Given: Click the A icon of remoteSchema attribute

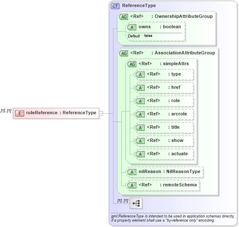Looking at the screenshot, I should (132, 186).
